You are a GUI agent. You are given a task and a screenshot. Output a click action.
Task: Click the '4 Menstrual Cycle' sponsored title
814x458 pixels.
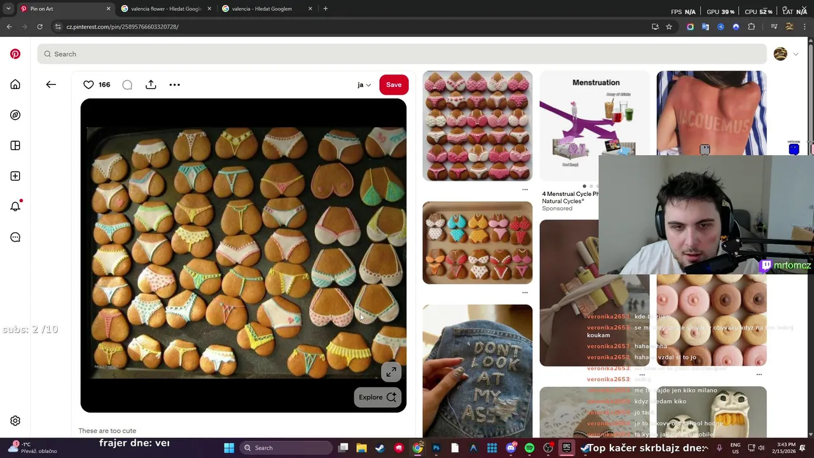pyautogui.click(x=570, y=197)
